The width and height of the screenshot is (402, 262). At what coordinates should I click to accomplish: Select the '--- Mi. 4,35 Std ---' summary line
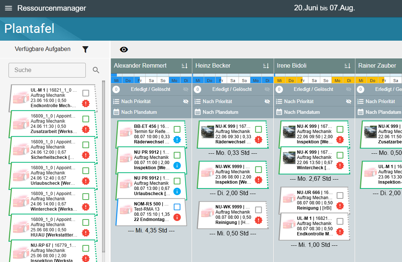click(151, 231)
